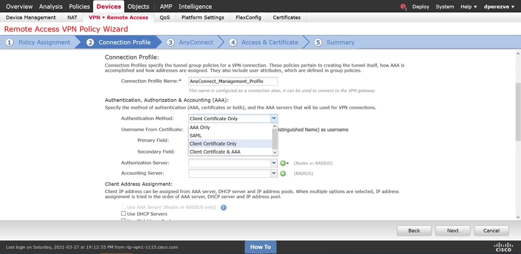Viewport: 521px width, 254px height.
Task: Switch to the Devices tab
Action: click(108, 7)
